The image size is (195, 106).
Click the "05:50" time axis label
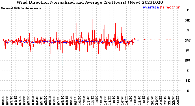coord(45,100)
